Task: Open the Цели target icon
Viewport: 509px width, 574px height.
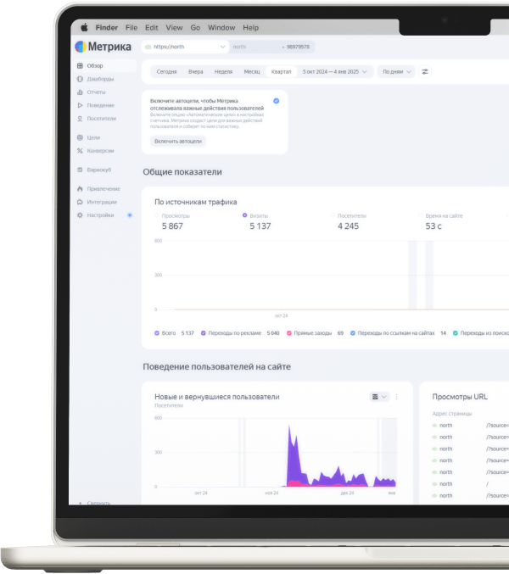Action: (80, 137)
